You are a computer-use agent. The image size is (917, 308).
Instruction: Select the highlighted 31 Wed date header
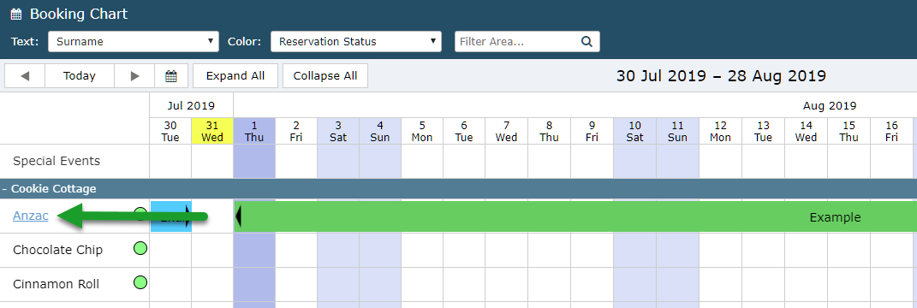(212, 131)
